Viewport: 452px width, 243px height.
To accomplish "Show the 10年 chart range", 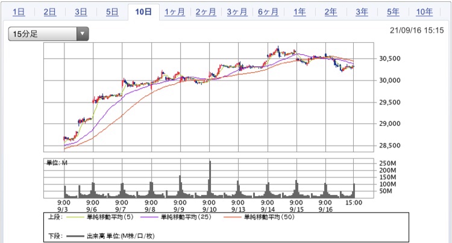I will (x=424, y=12).
